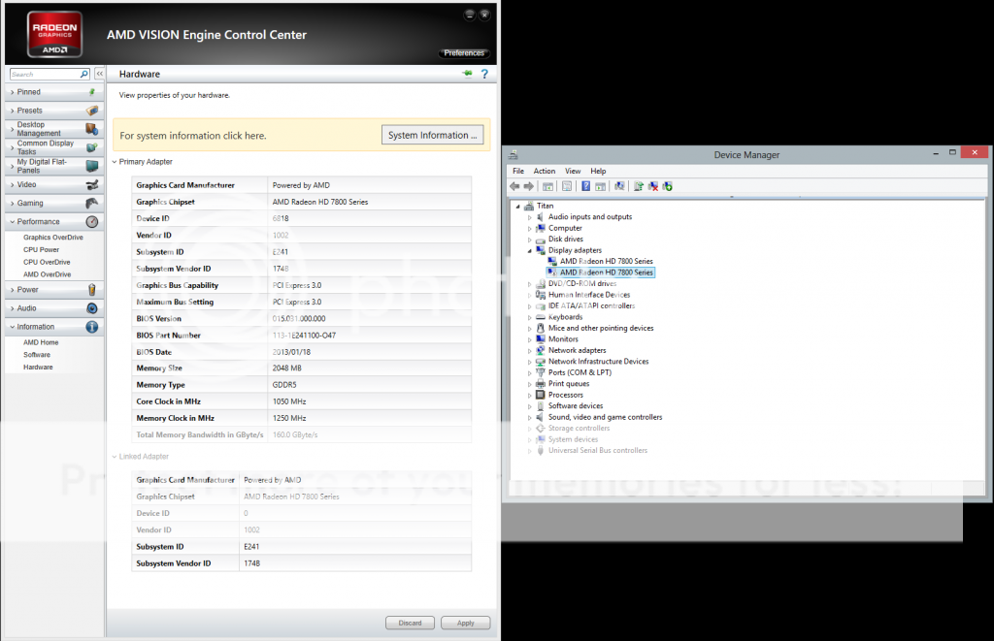The image size is (994, 641).
Task: Click the Performance gauge icon
Action: click(92, 222)
